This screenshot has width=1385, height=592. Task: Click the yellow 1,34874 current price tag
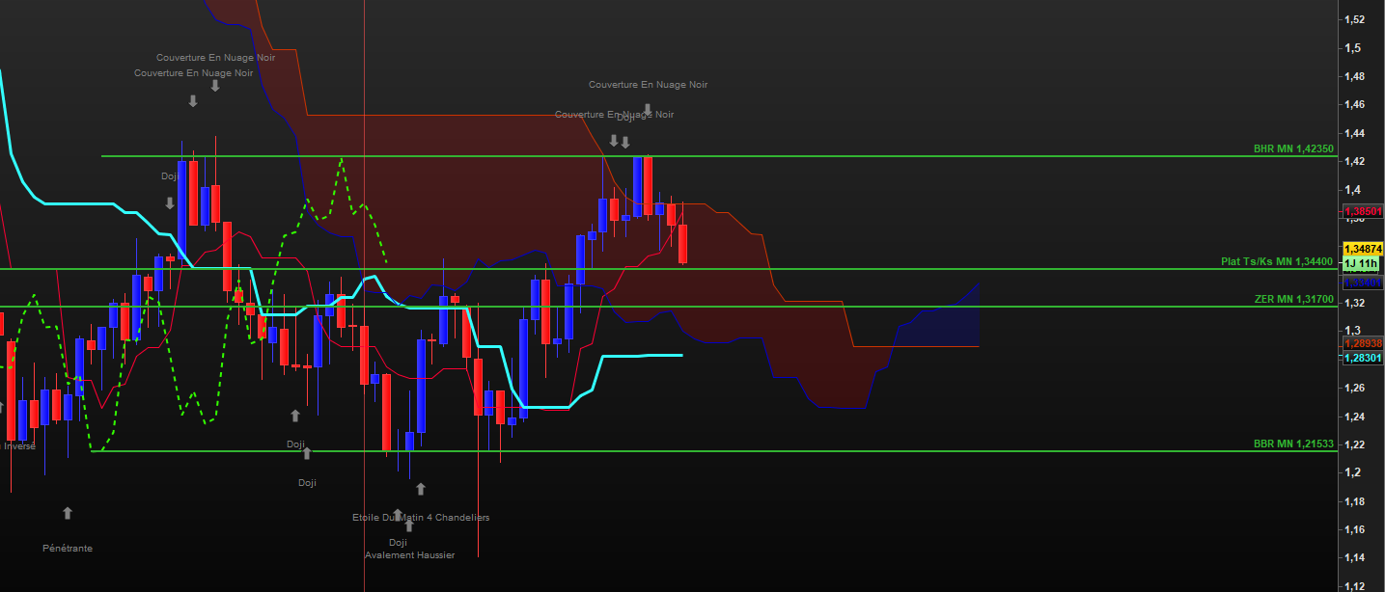click(1363, 250)
